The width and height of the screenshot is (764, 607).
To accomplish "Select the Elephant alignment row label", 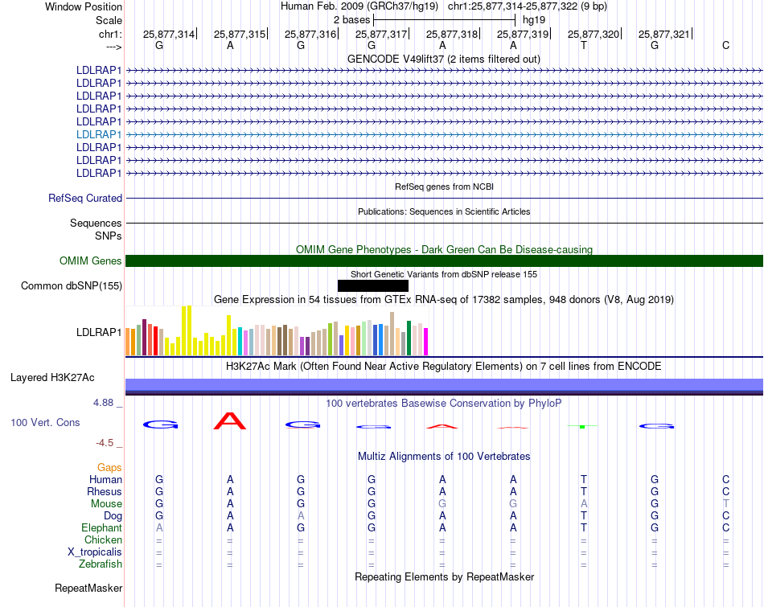I will click(101, 528).
